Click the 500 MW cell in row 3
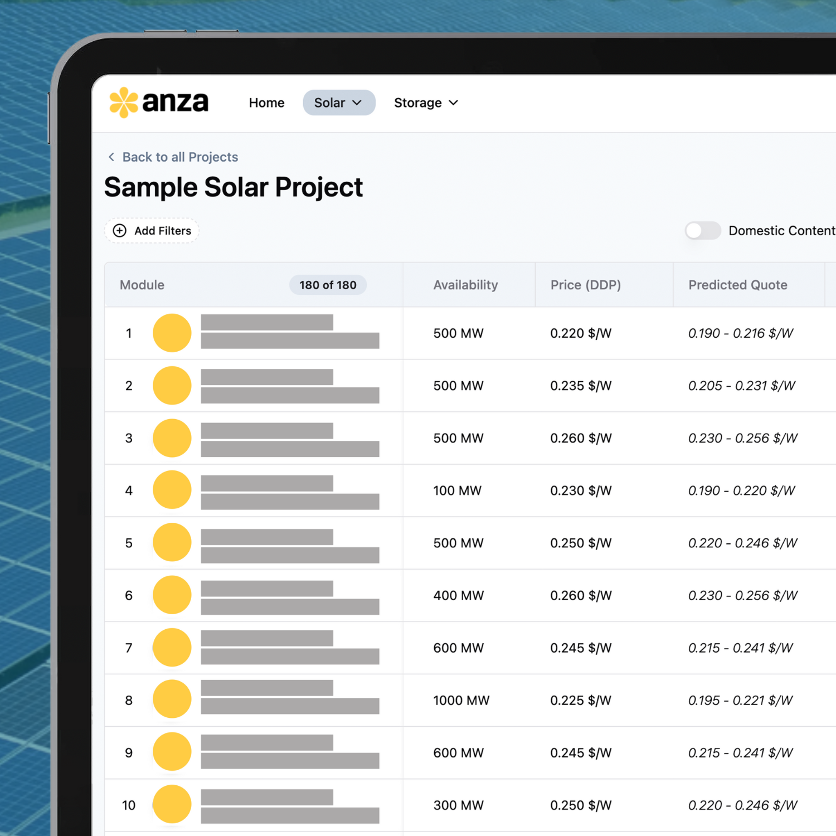The width and height of the screenshot is (836, 836). point(459,438)
